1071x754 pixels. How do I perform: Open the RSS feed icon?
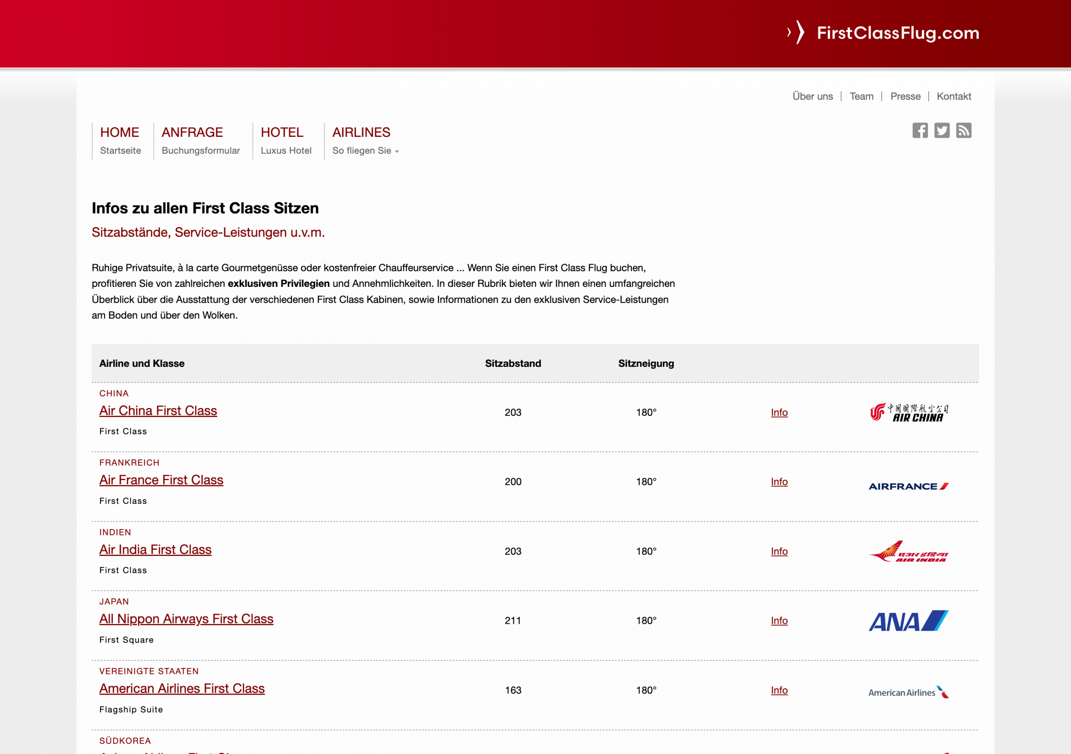point(964,131)
